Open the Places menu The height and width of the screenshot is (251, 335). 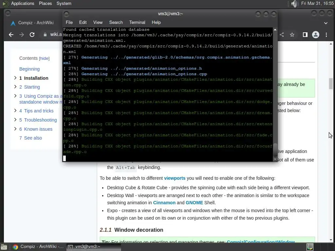(x=45, y=3)
